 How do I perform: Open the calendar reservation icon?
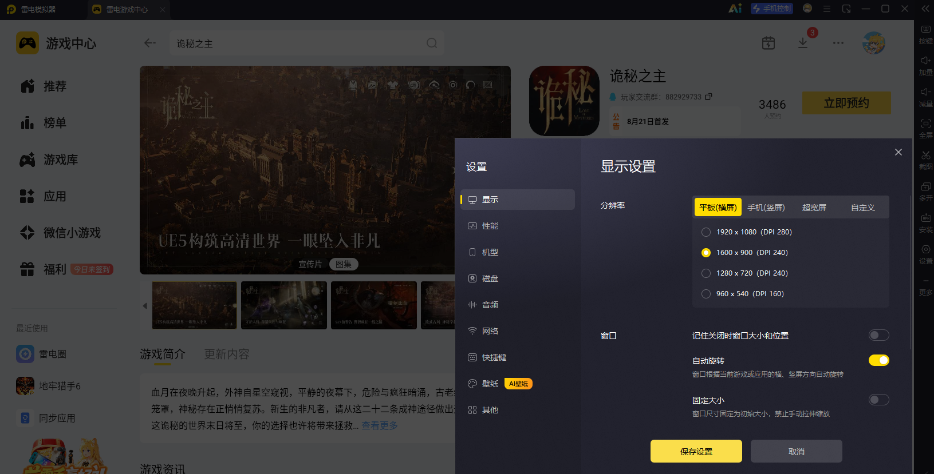[769, 43]
